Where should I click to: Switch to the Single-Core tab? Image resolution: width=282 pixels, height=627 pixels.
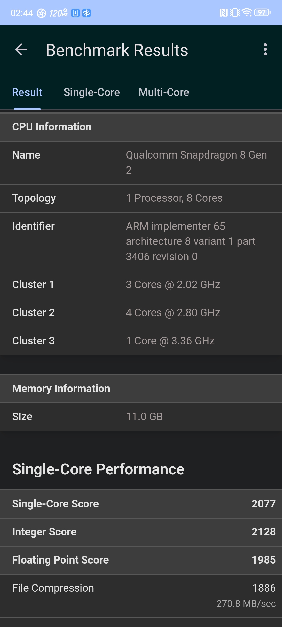click(92, 92)
